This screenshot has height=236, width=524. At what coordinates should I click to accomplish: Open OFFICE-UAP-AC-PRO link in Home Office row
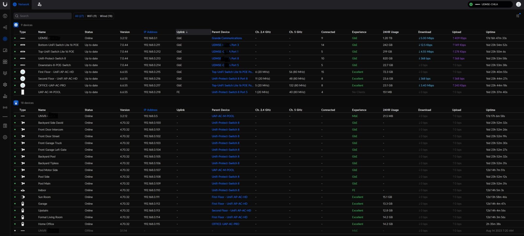coord(225,224)
